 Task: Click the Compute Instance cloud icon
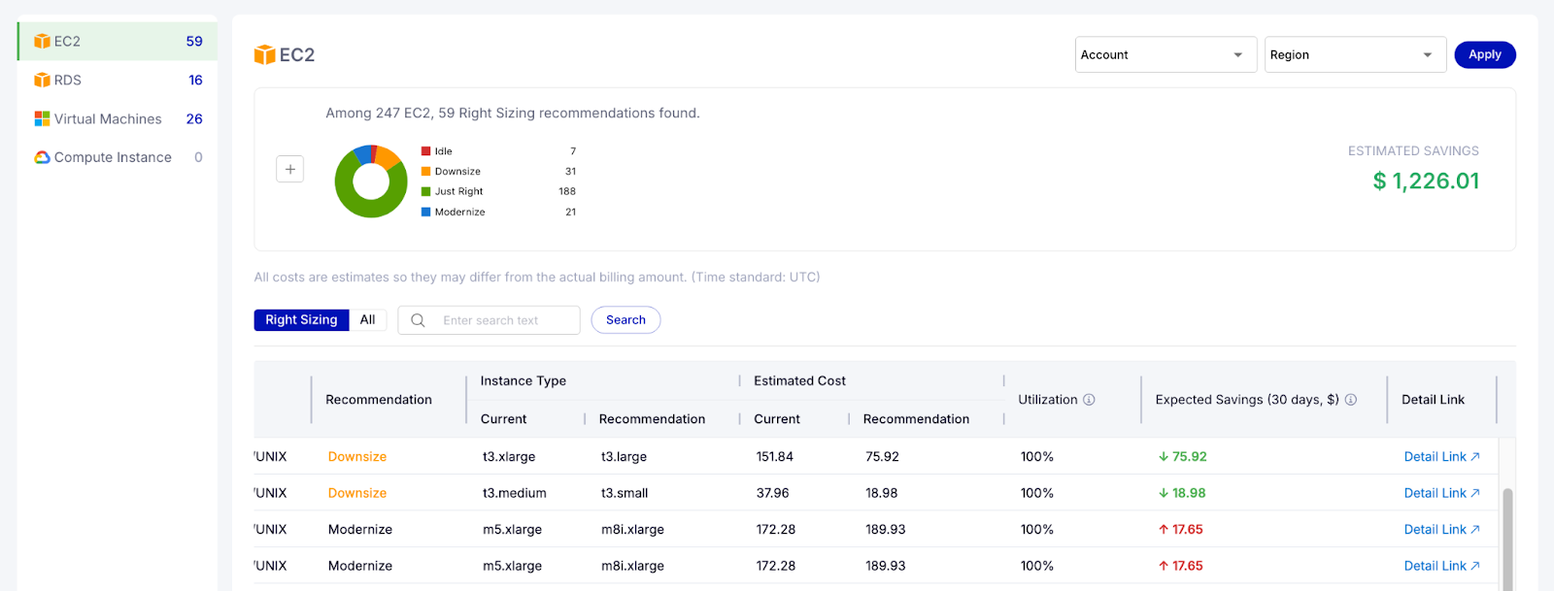click(x=42, y=157)
